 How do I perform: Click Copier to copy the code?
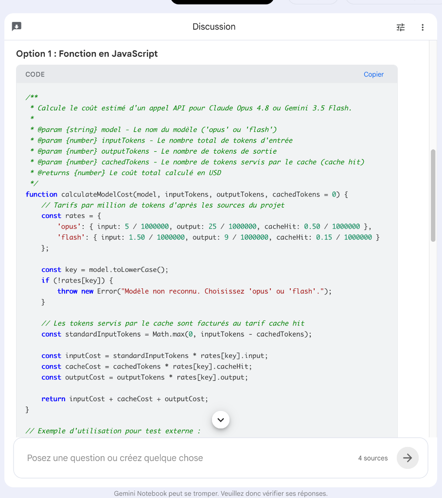pos(373,74)
